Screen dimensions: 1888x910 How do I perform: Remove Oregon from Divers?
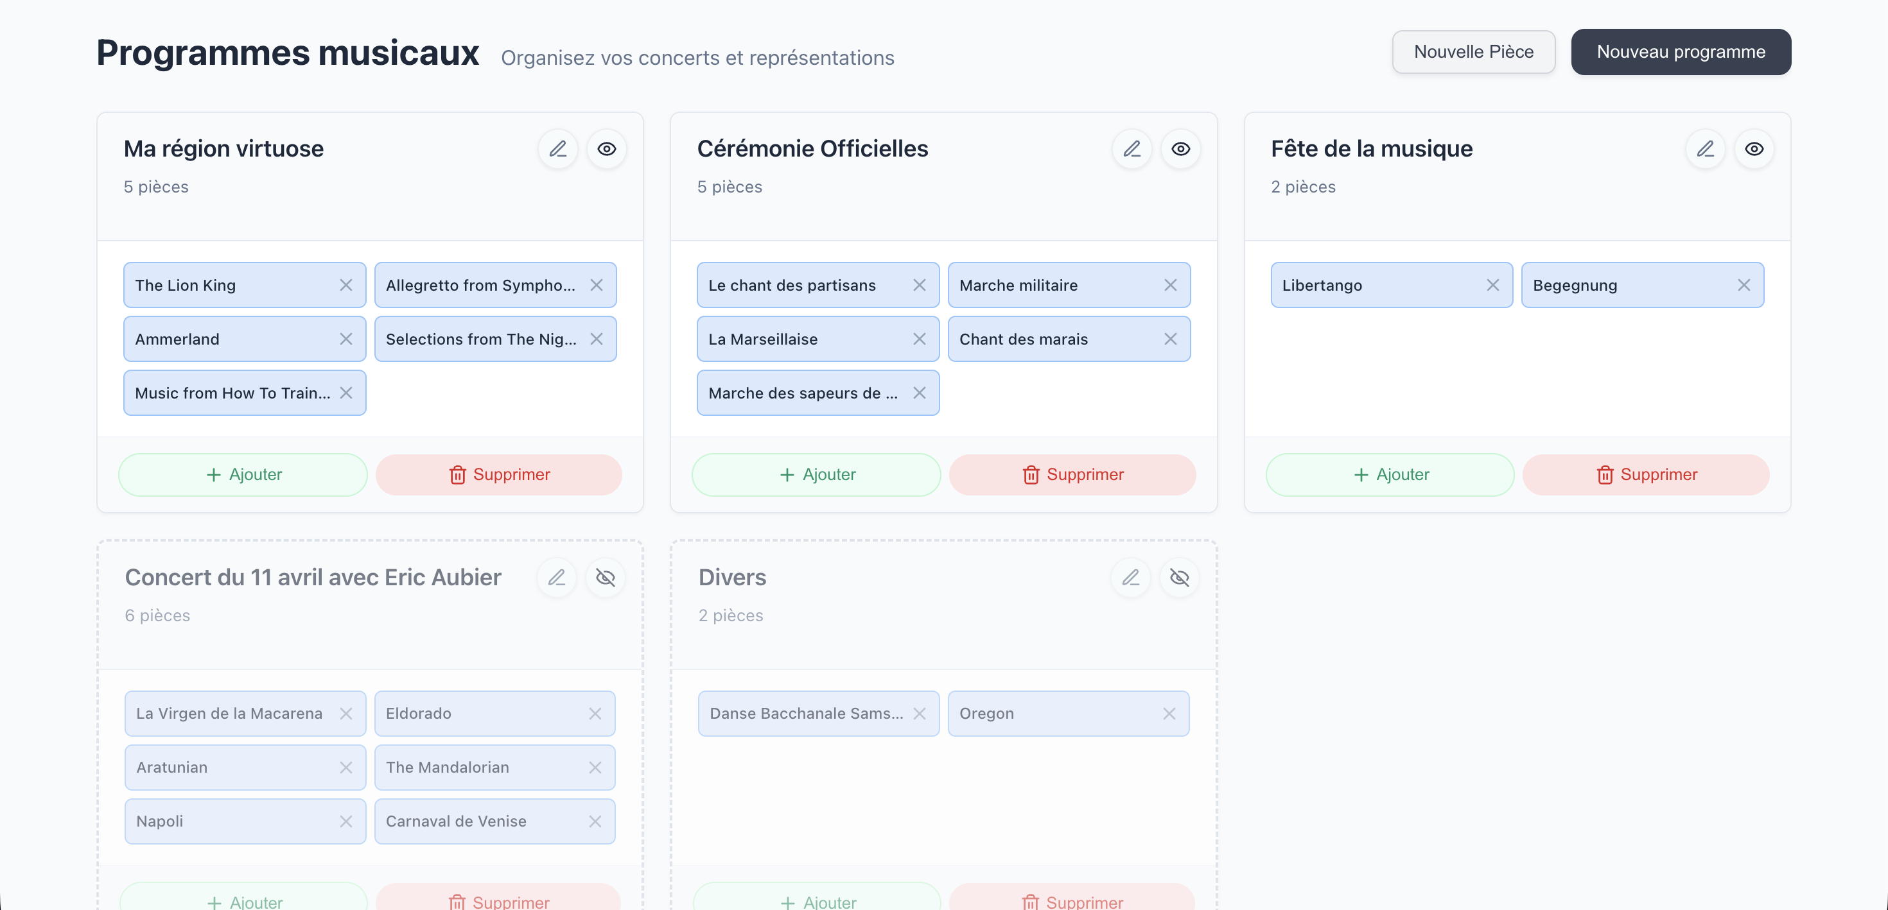[x=1170, y=713]
